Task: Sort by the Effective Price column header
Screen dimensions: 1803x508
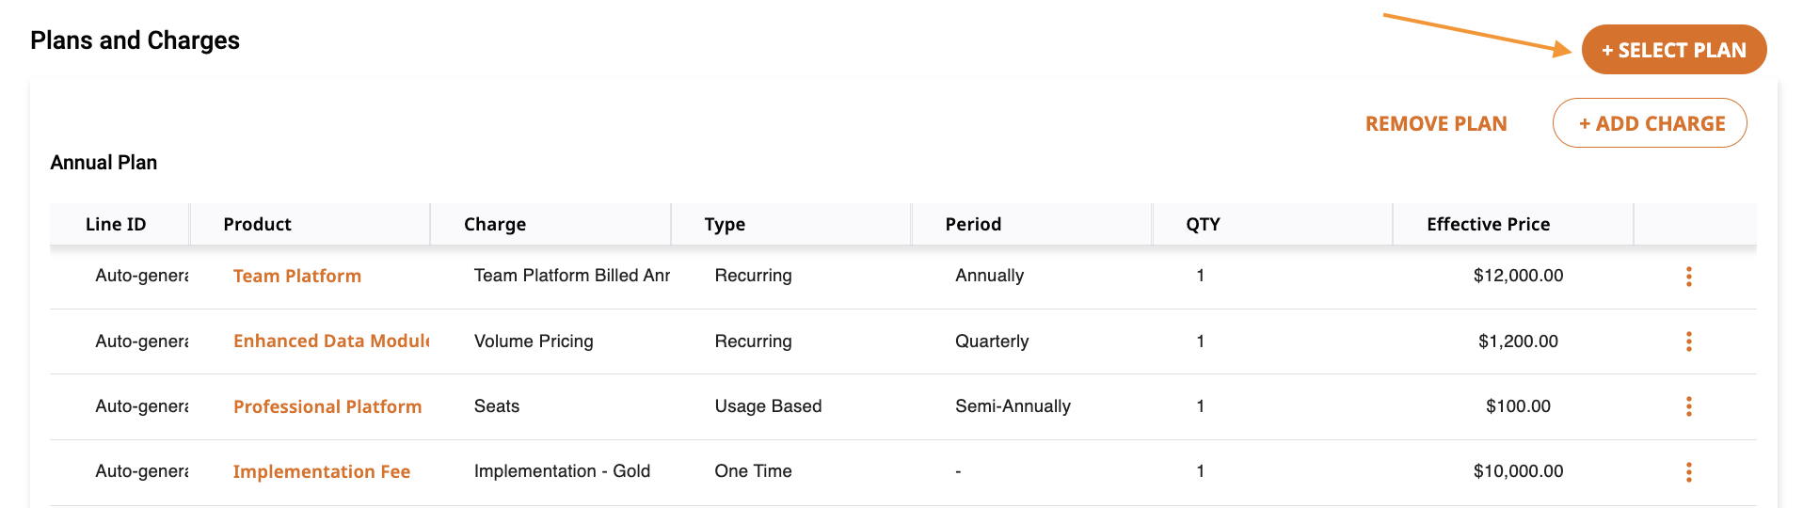Action: click(x=1488, y=224)
